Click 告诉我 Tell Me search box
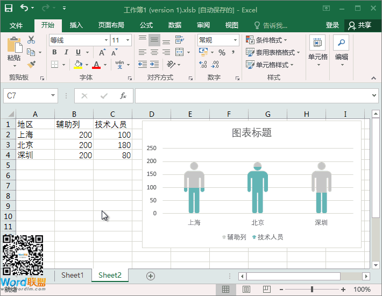 pyautogui.click(x=271, y=25)
